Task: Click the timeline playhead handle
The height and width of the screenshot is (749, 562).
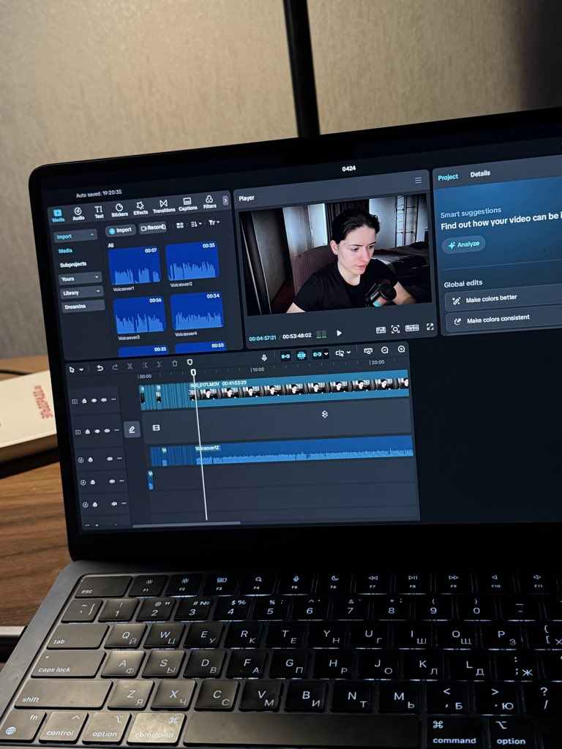Action: [193, 372]
